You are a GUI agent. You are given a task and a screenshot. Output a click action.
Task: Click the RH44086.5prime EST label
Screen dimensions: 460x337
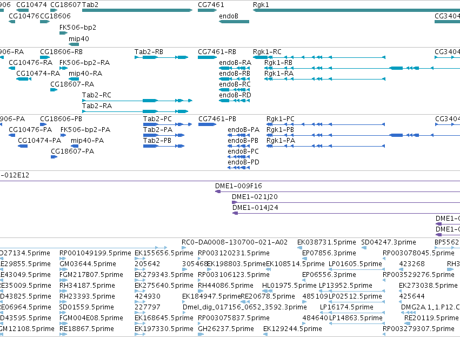(225, 285)
